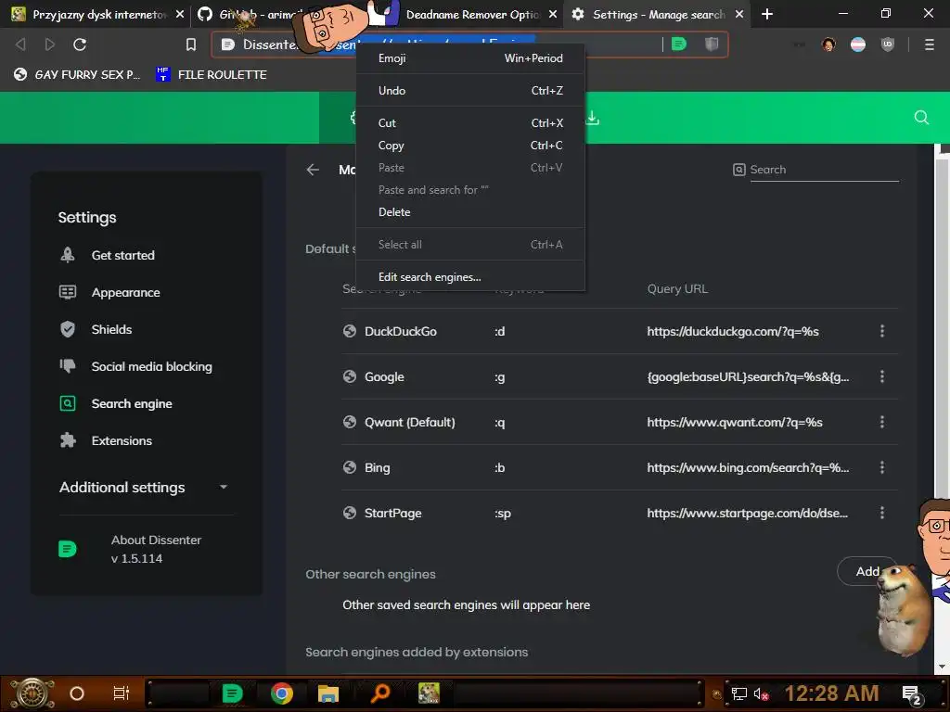
Task: Choose Cut from the context menu
Action: pos(470,123)
